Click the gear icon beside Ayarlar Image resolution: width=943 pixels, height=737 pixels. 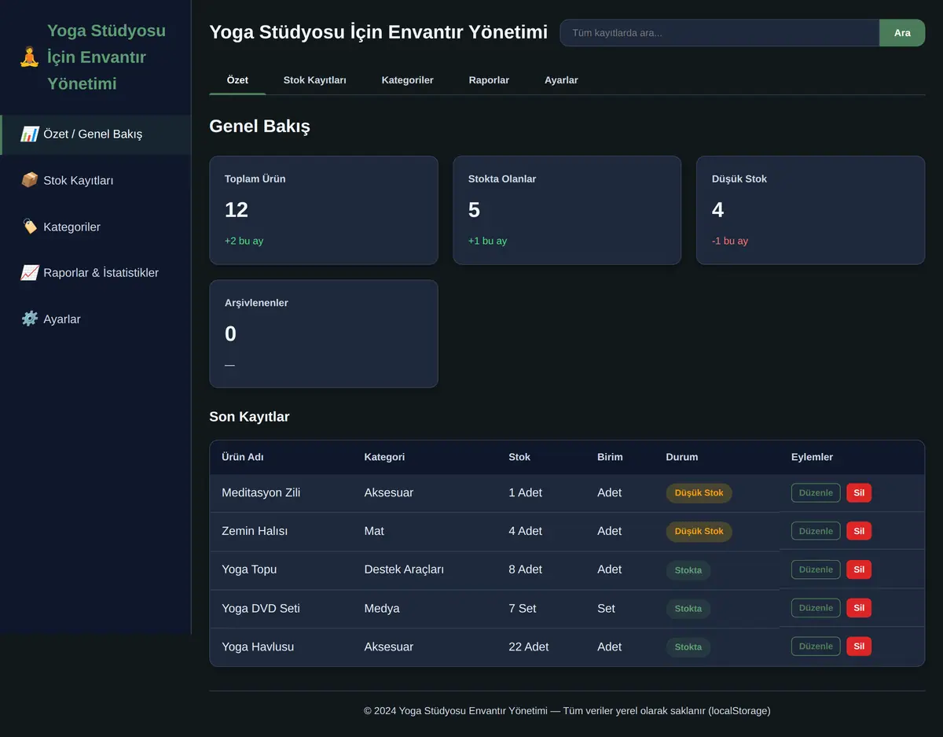click(x=30, y=319)
